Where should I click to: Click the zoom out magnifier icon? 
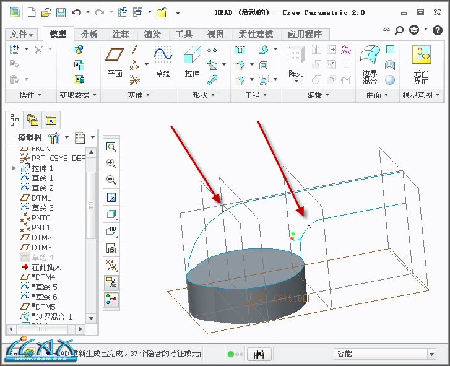point(111,180)
